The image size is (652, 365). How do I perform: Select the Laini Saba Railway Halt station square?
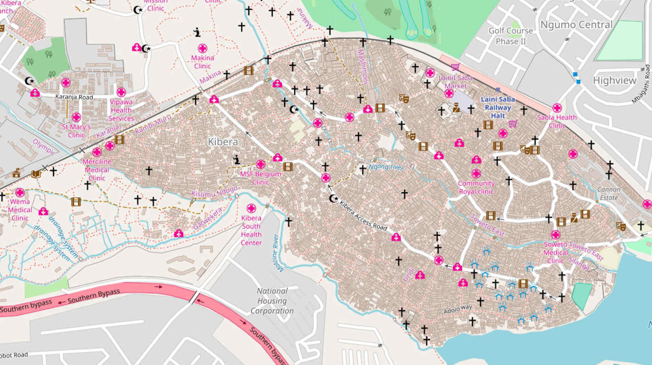[x=498, y=90]
